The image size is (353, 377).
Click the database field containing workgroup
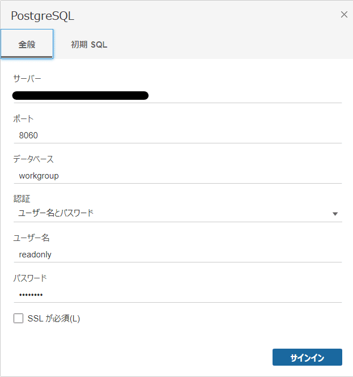(x=177, y=176)
